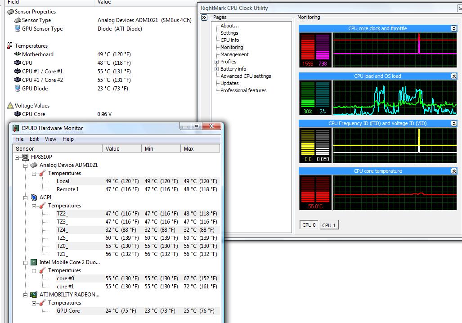Switch to the CPU 1 tab
The height and width of the screenshot is (323, 462).
(329, 225)
